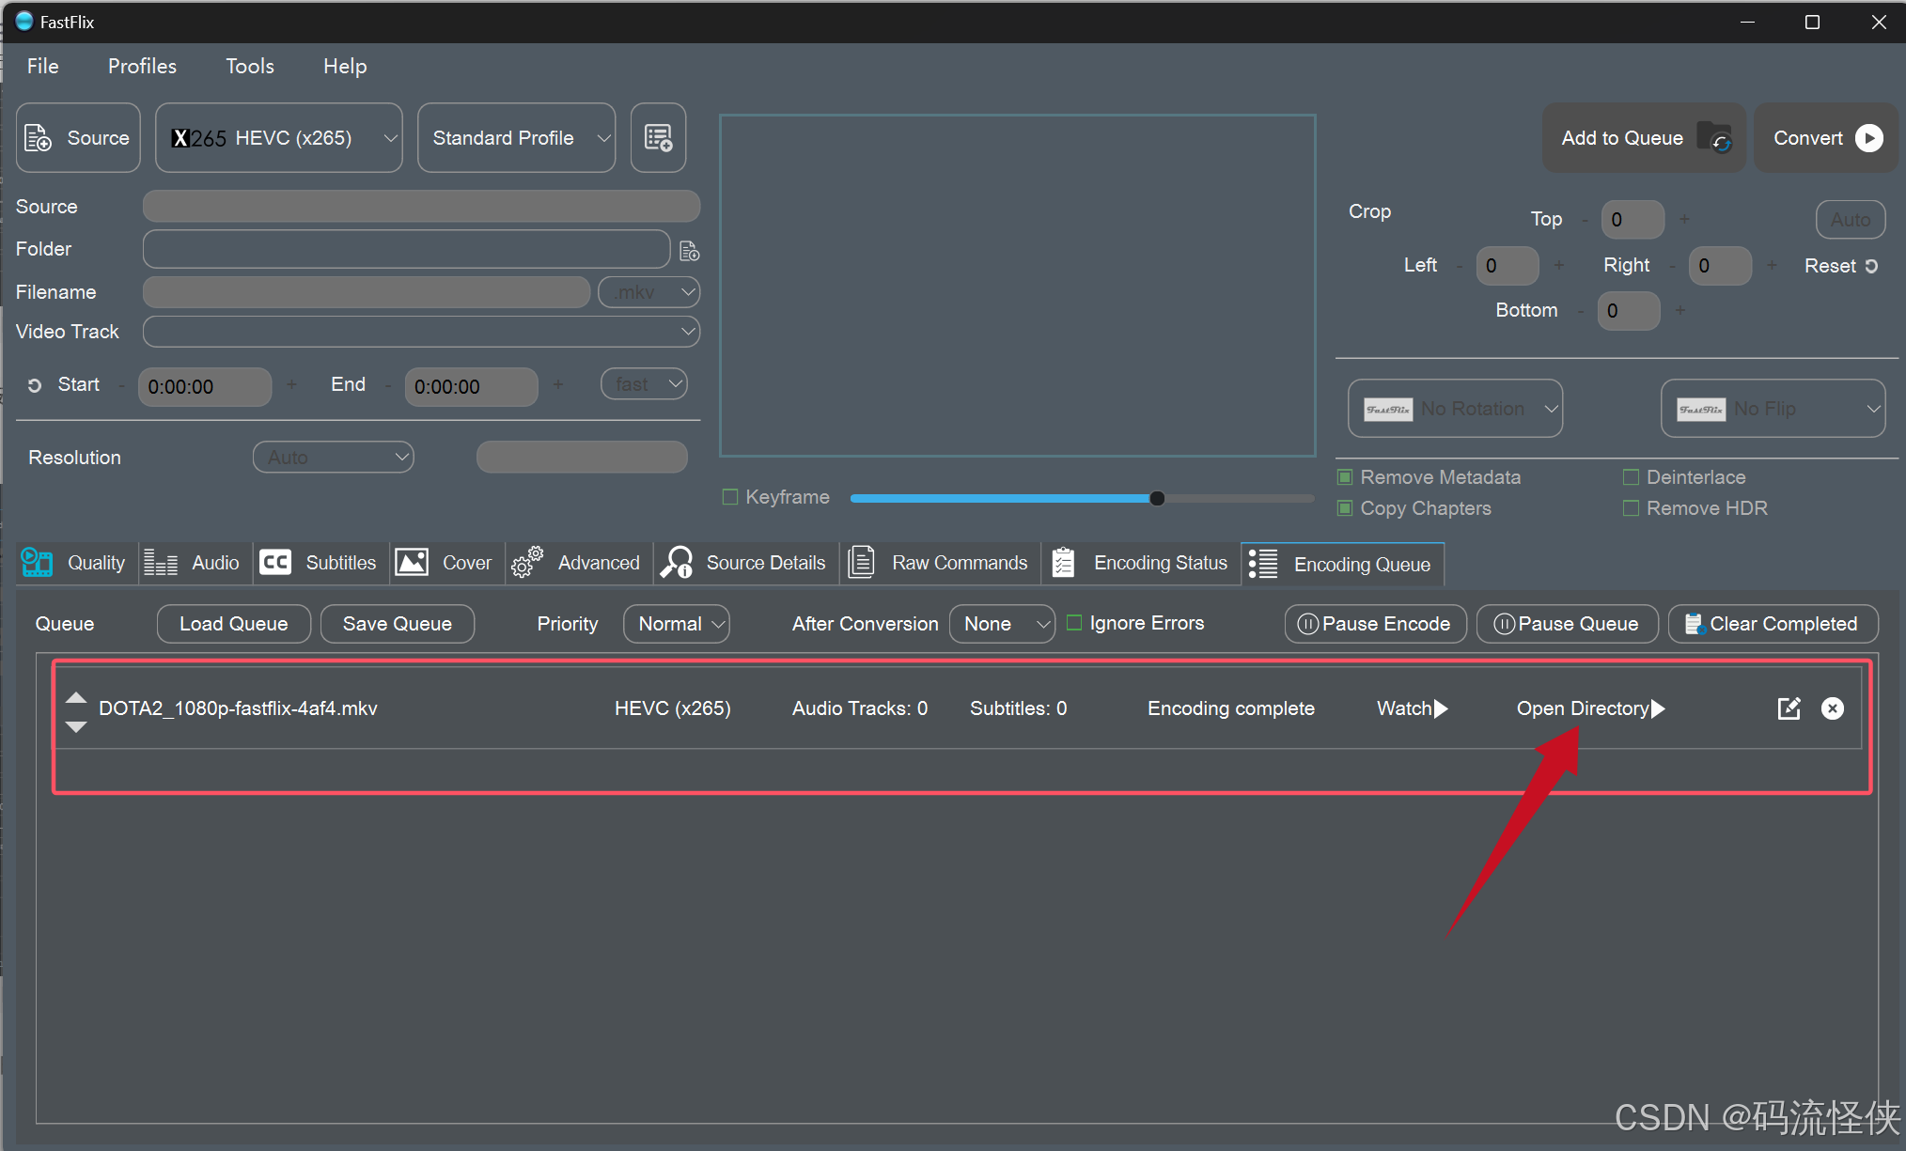Uncheck Remove Metadata option

point(1345,477)
